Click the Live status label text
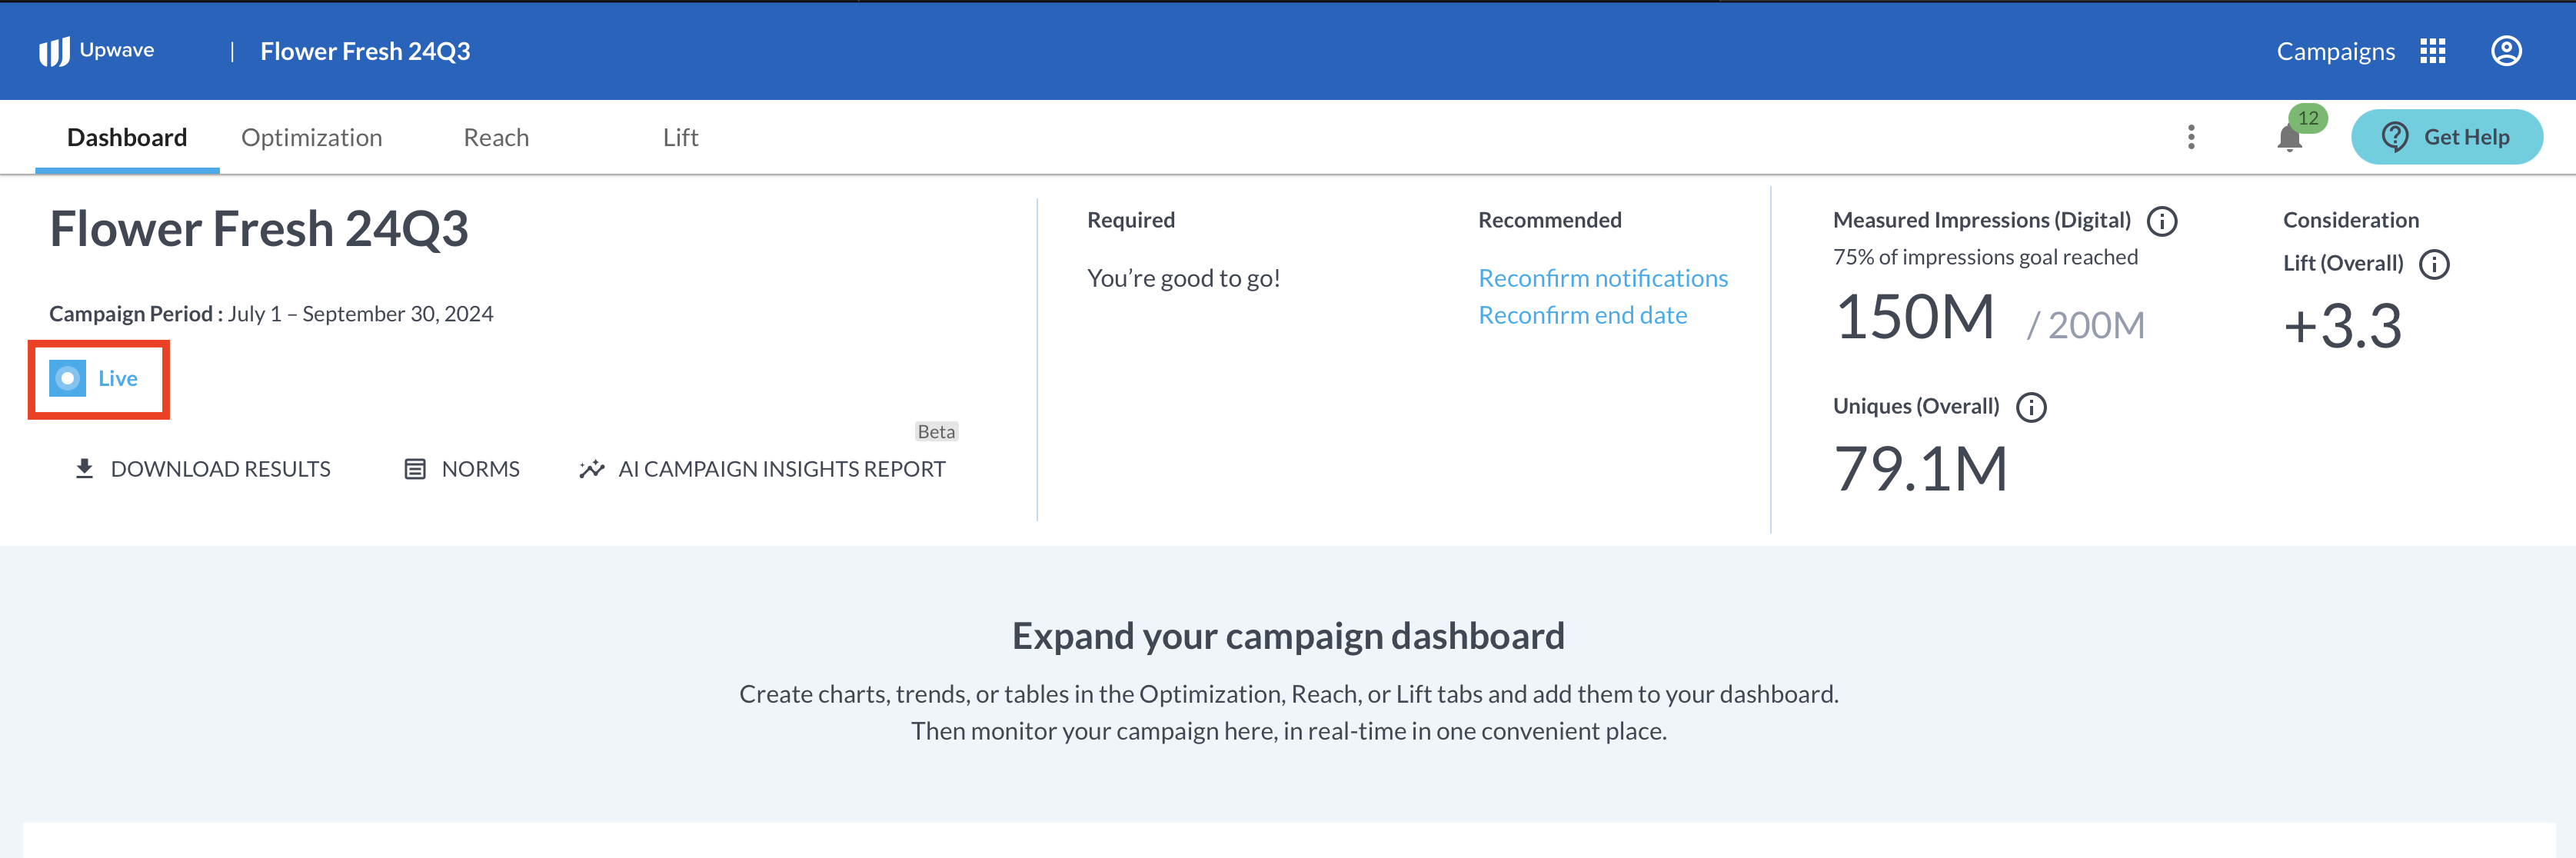 click(118, 378)
